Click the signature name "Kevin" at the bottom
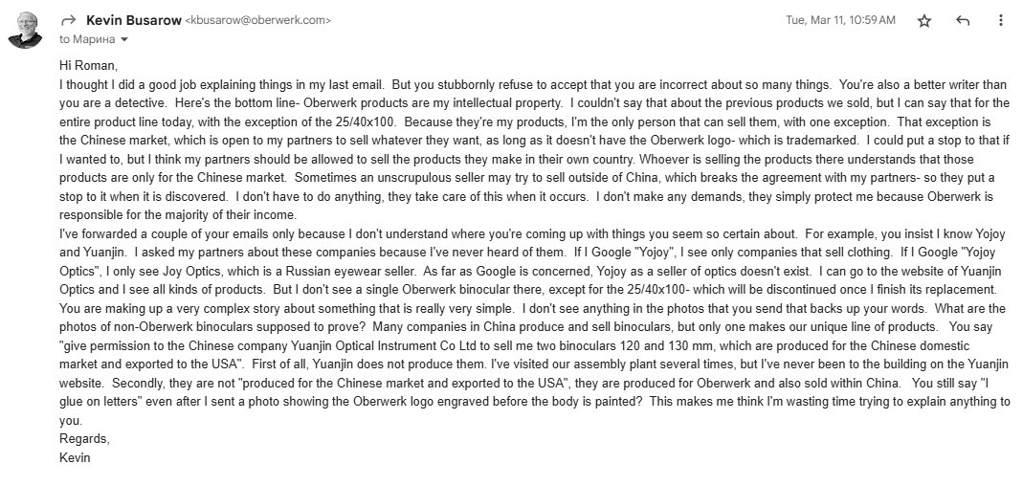1023x486 pixels. point(75,458)
